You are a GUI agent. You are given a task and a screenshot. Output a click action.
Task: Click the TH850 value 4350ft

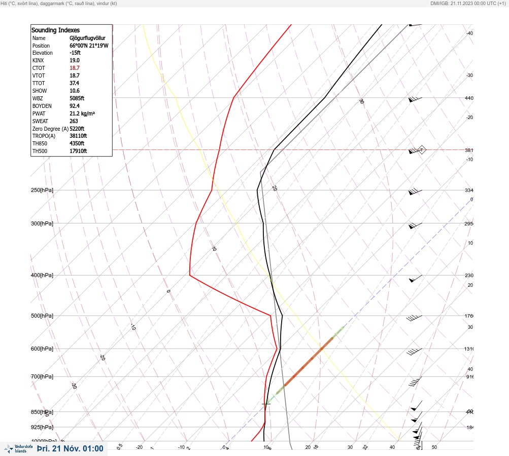pyautogui.click(x=77, y=143)
